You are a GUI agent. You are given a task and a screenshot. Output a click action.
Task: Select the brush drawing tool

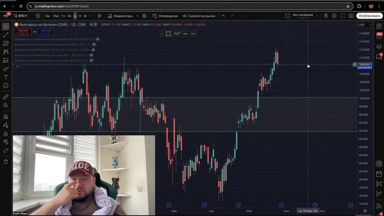point(5,69)
